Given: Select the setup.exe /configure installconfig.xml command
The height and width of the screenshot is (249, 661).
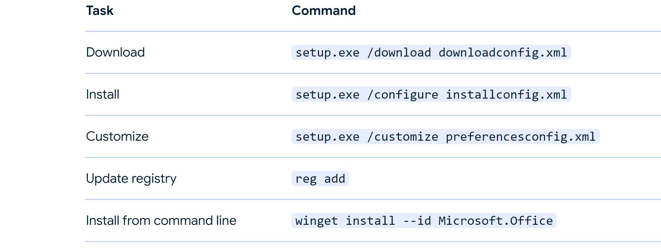Looking at the screenshot, I should 431,95.
